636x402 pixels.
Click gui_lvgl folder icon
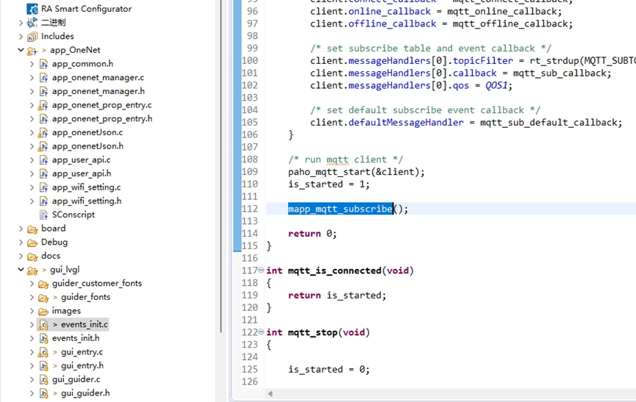tap(32, 270)
